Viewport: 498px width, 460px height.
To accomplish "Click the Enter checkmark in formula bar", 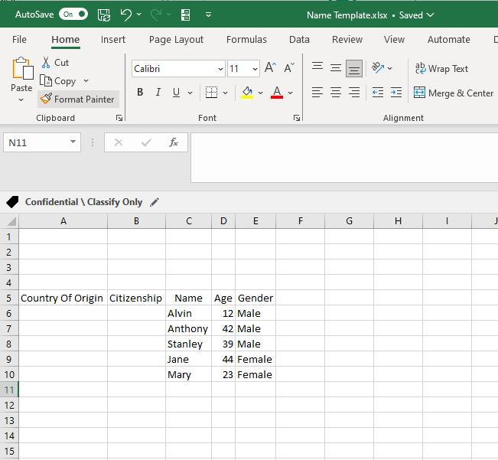I will [146, 142].
